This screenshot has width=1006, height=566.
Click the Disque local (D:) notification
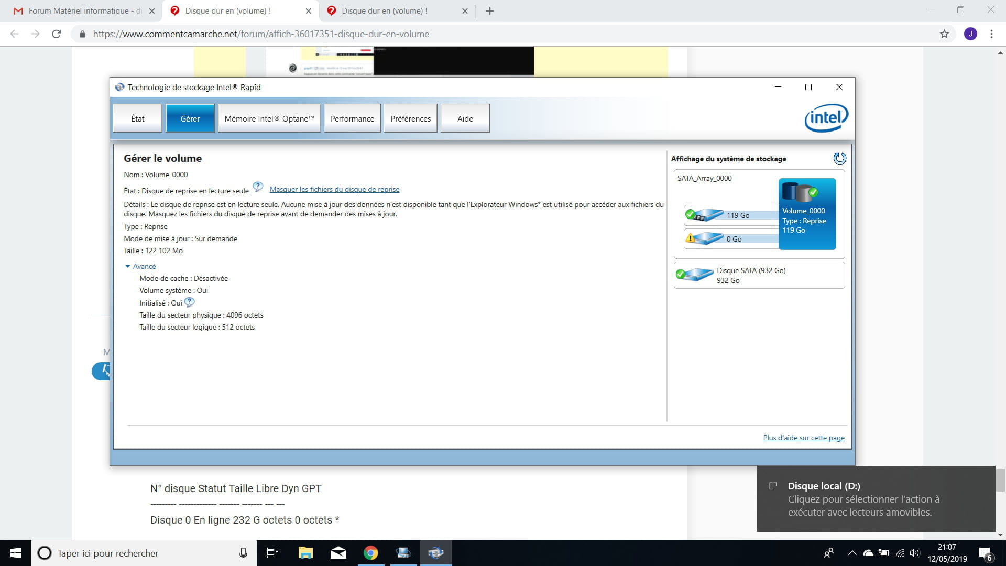876,498
